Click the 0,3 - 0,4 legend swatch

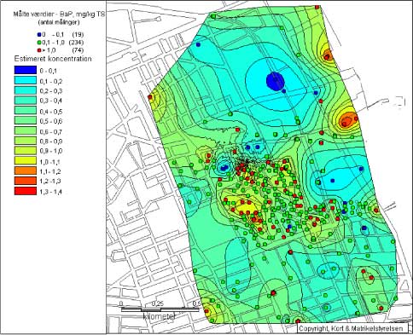(x=26, y=100)
